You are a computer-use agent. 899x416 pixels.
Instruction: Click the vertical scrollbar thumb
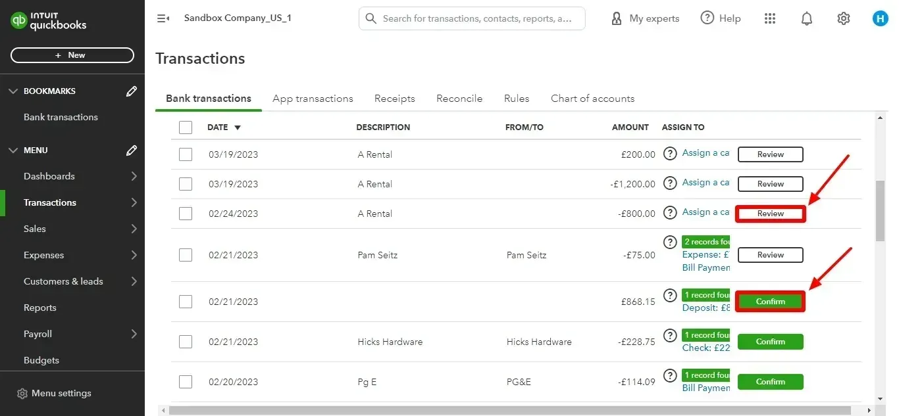(880, 211)
